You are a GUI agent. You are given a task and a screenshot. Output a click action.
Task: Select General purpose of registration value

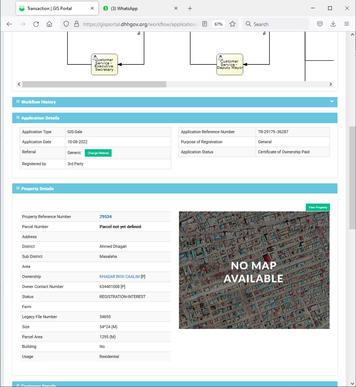coord(265,142)
